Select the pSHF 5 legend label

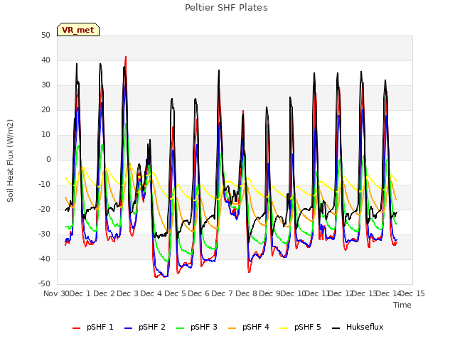click(x=308, y=327)
